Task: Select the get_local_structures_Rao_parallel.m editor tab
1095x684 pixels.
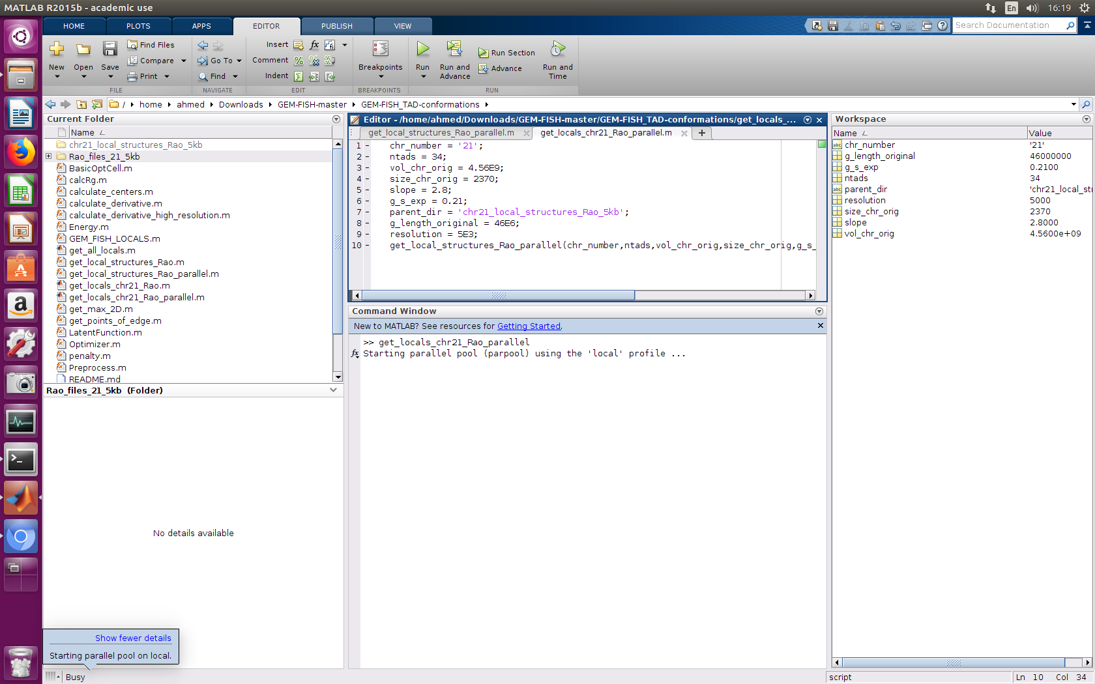Action: [441, 133]
